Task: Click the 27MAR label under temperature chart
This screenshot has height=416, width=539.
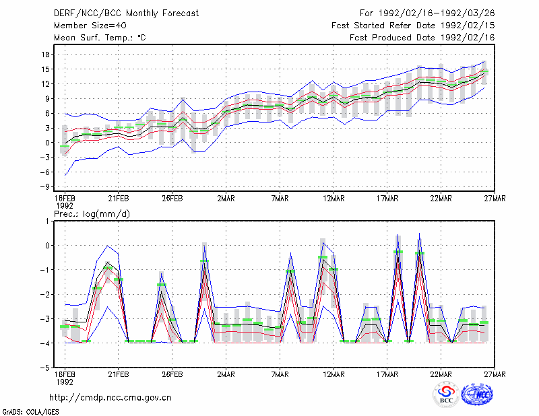Action: (495, 199)
